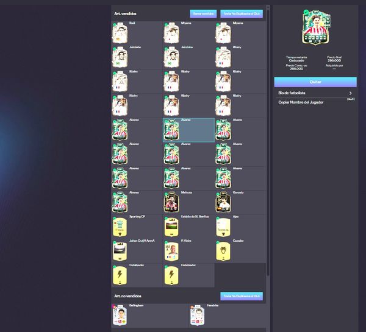
Task: Select the Sporting CP badge item
Action: point(120,227)
